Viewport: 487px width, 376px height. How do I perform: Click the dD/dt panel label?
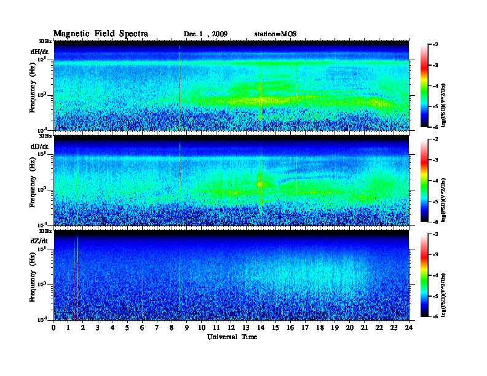[x=39, y=146]
